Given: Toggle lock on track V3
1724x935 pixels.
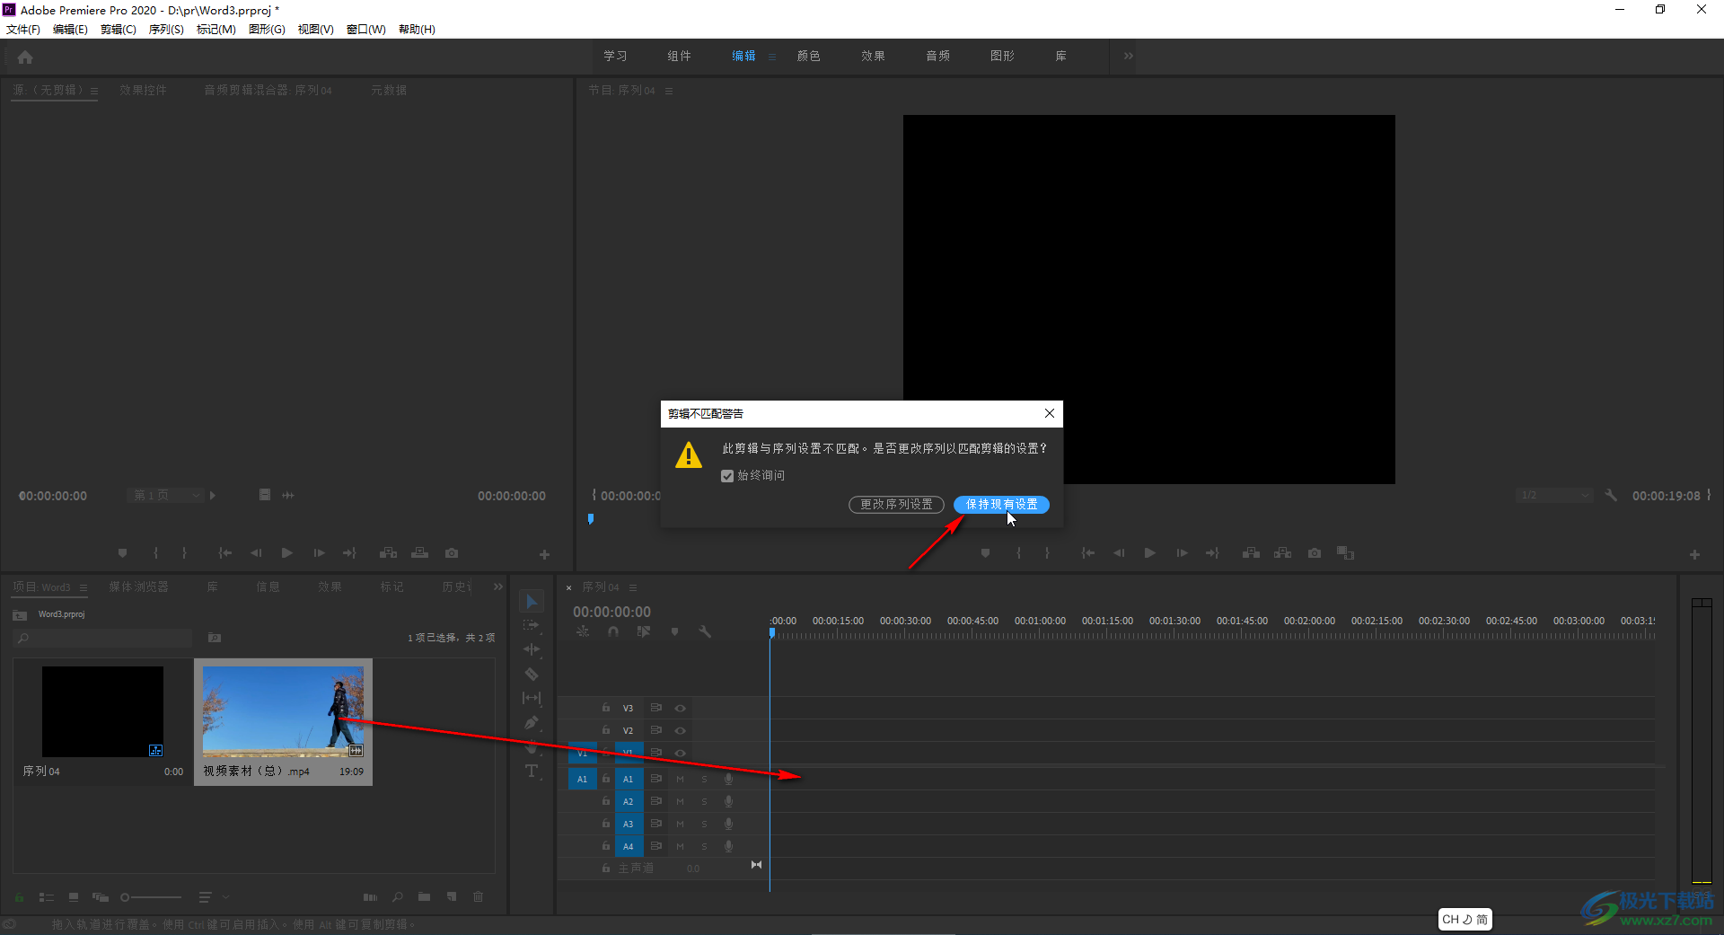Looking at the screenshot, I should click(606, 709).
